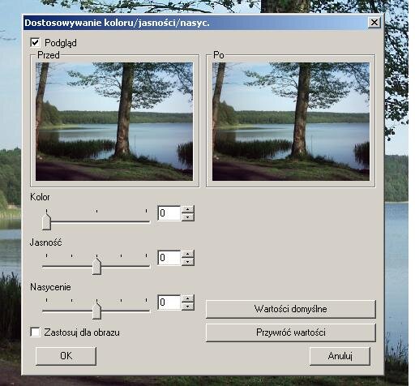Decrease Nasycenie value with down arrow
This screenshot has width=415, height=386.
coord(188,306)
